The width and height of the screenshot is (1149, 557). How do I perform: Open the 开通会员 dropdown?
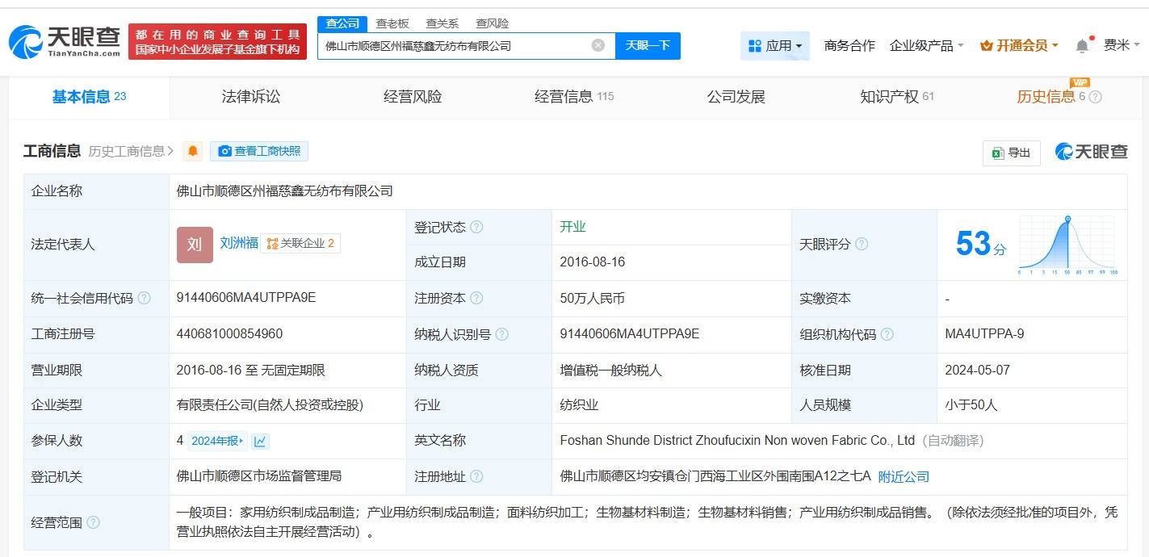[x=1019, y=46]
